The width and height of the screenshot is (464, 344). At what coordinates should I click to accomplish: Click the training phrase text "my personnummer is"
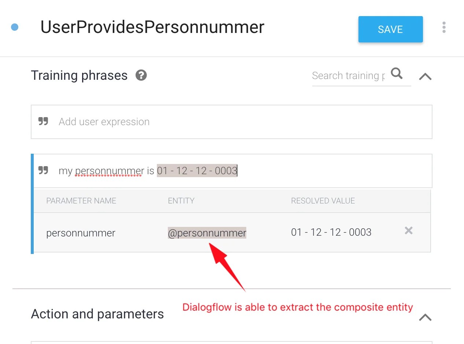(x=106, y=170)
